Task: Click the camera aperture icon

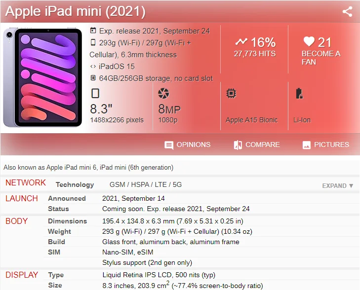Action: (163, 93)
